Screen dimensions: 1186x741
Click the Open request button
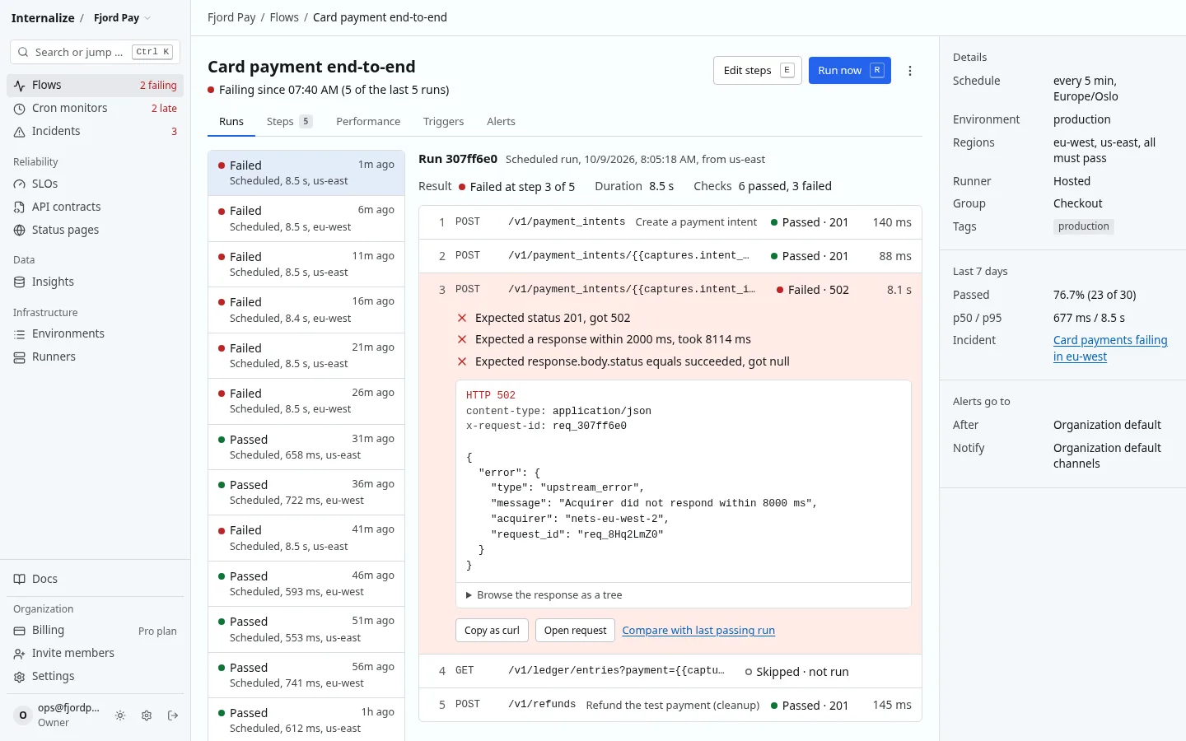point(575,631)
